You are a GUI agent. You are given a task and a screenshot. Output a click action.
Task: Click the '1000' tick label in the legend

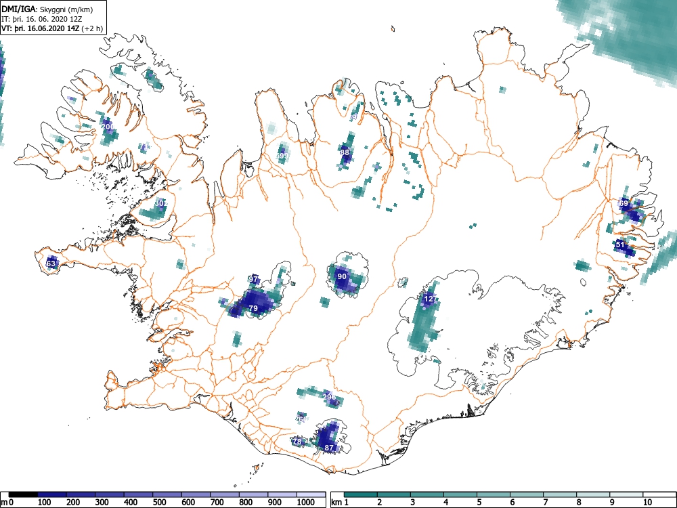(x=305, y=503)
